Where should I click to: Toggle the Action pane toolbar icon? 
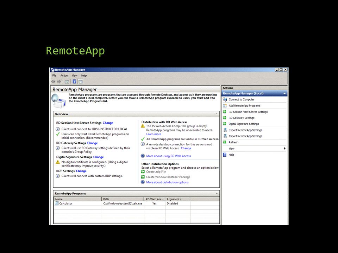tap(80, 82)
